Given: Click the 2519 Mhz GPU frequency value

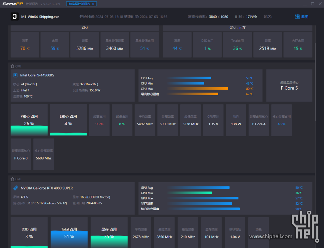Looking at the screenshot, I should (267, 48).
